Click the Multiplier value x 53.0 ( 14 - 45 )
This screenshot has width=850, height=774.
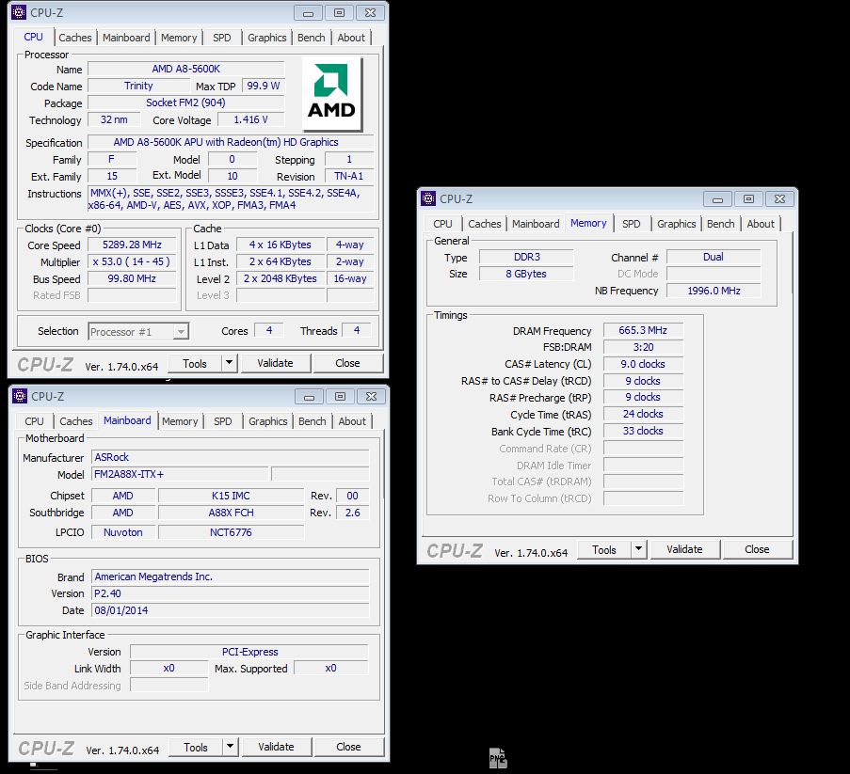click(133, 261)
